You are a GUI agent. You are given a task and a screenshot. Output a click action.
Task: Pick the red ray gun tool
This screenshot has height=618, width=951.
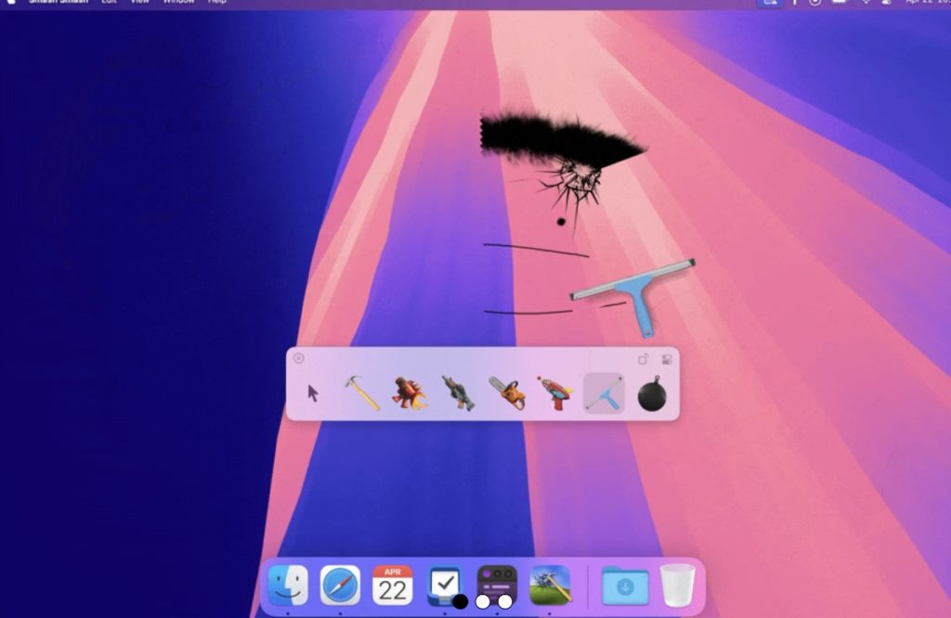[555, 393]
